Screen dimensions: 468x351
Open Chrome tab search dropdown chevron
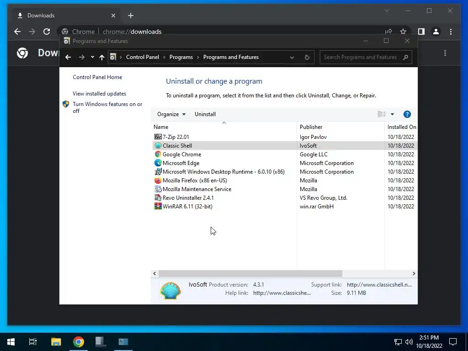click(387, 11)
